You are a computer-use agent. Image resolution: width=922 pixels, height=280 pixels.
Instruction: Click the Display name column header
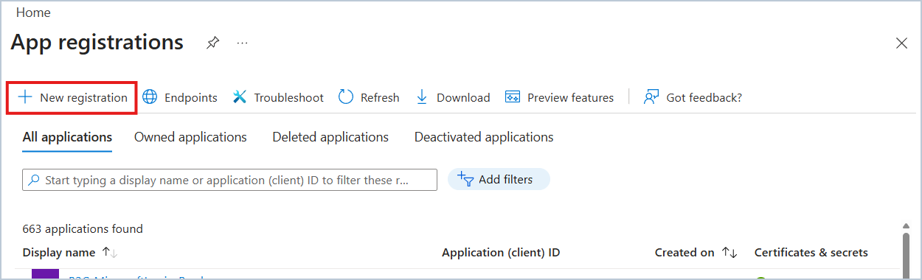click(59, 253)
